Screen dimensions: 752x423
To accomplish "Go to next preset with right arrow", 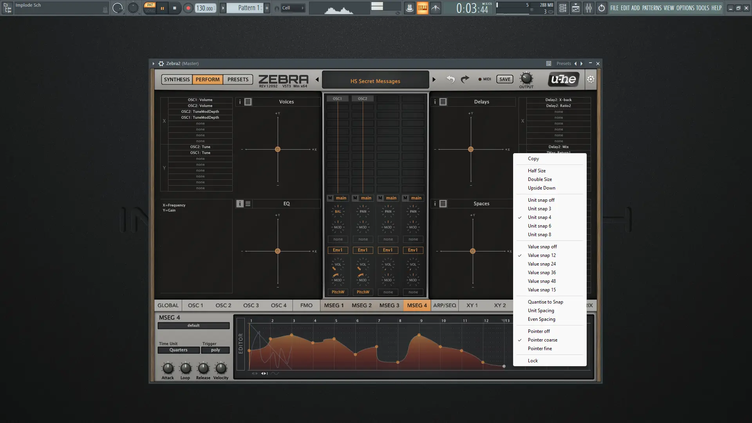I will click(434, 80).
